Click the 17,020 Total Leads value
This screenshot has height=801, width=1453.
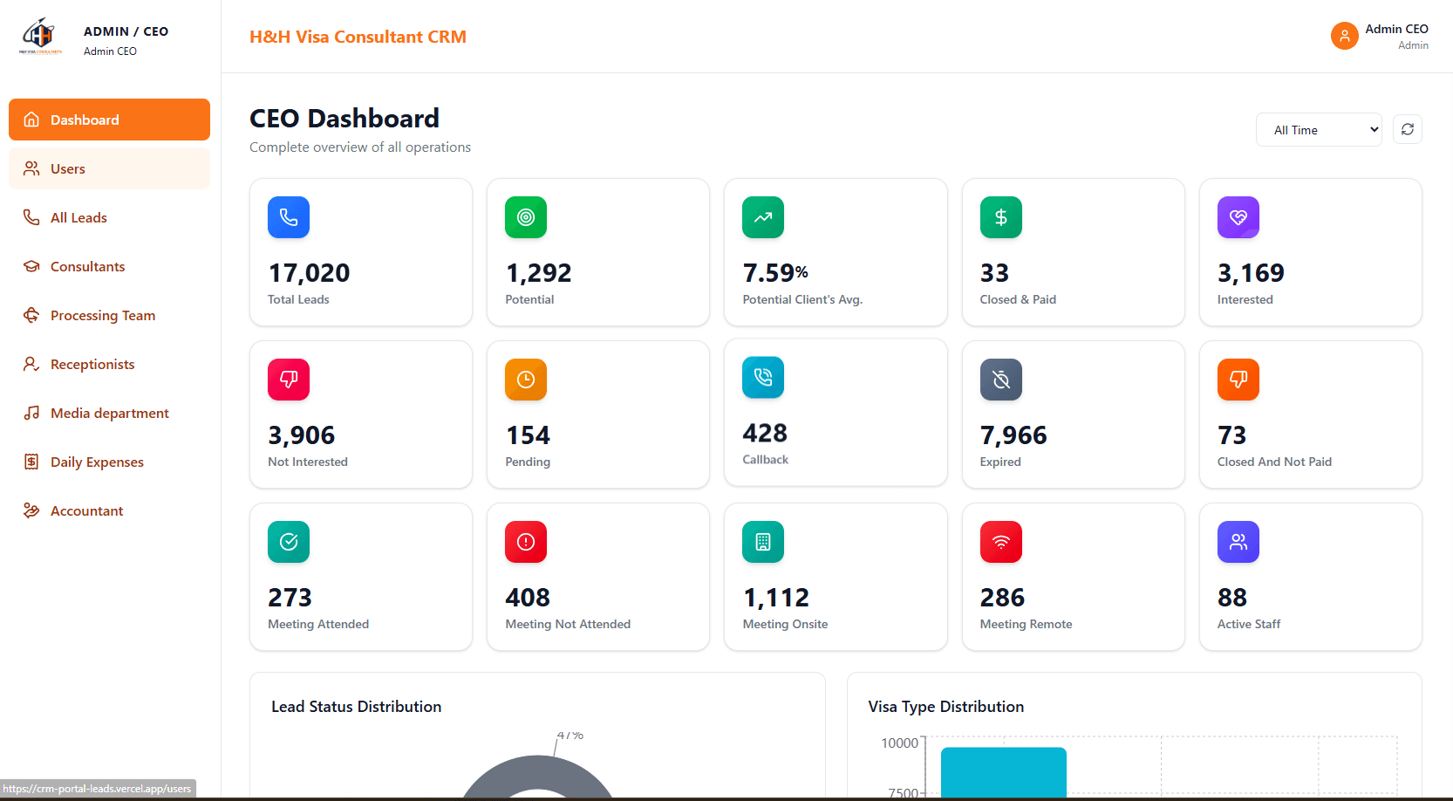(x=309, y=273)
